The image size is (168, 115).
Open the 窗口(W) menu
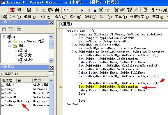[x=158, y=17]
